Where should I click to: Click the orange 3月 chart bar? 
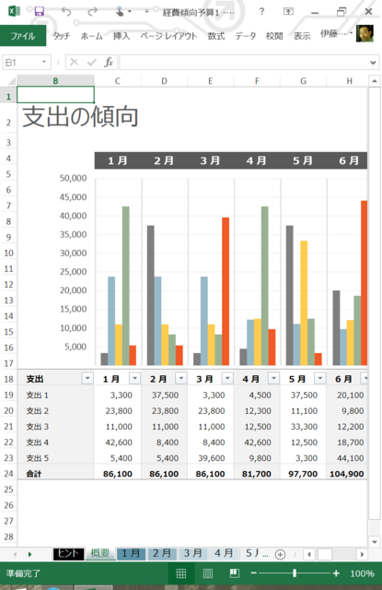tap(226, 291)
